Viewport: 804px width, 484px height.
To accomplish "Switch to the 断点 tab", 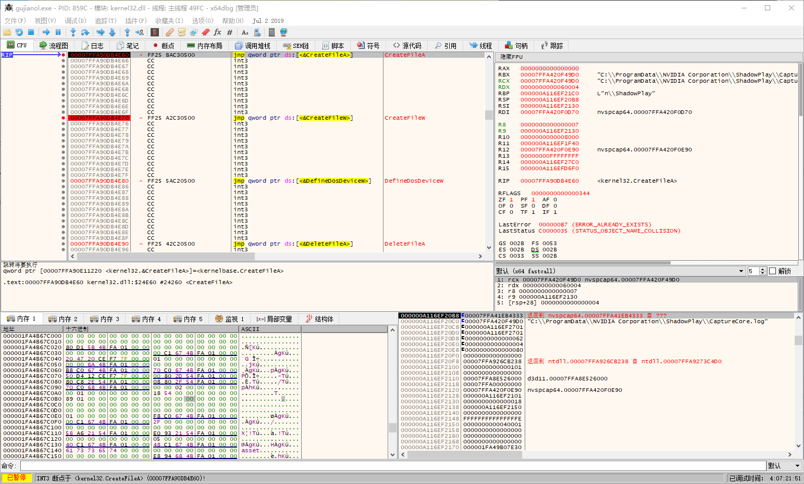I will 163,46.
